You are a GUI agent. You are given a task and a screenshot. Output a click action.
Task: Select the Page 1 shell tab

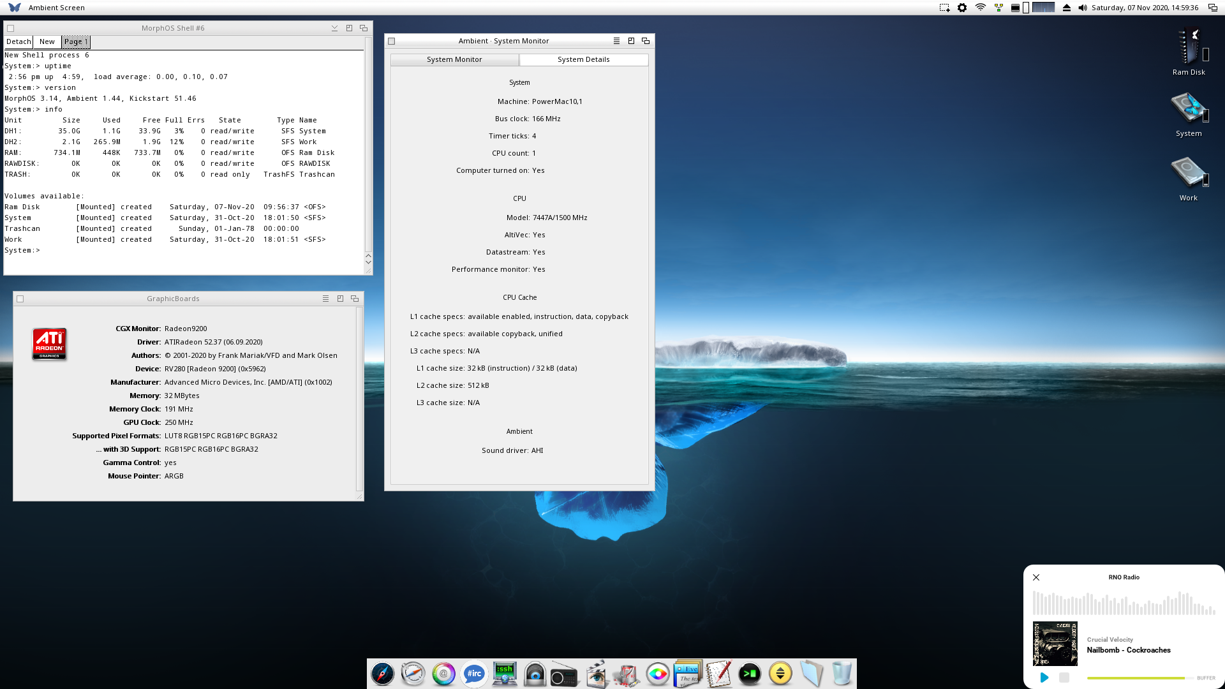click(75, 41)
